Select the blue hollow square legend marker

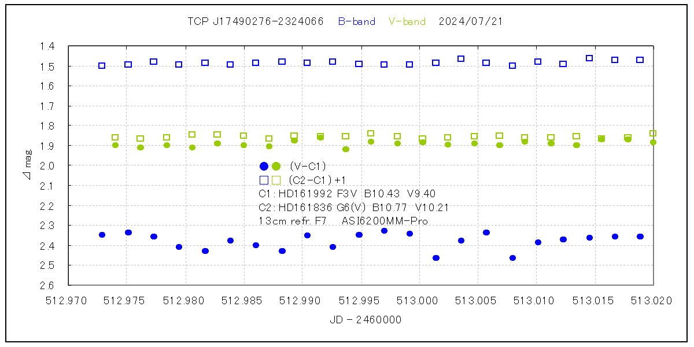coord(264,180)
